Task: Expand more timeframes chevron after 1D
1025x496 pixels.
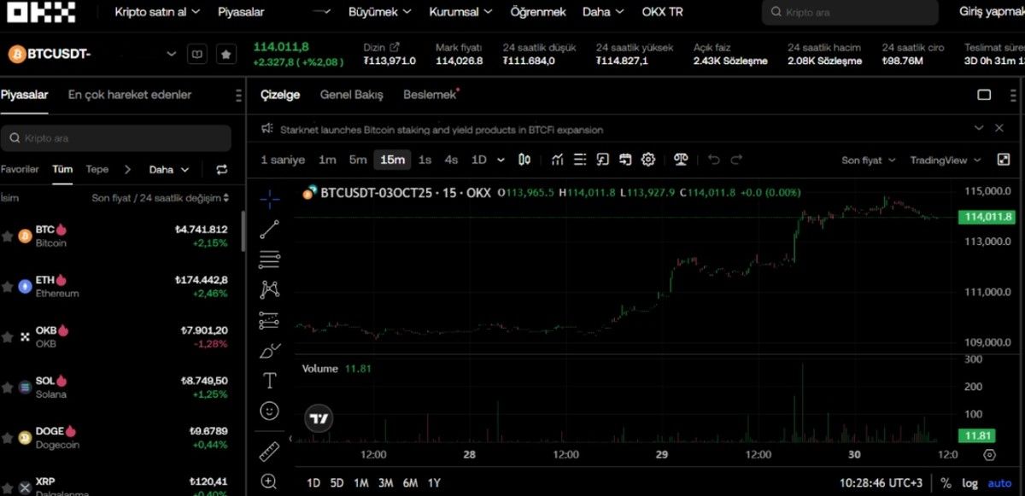Action: [501, 160]
